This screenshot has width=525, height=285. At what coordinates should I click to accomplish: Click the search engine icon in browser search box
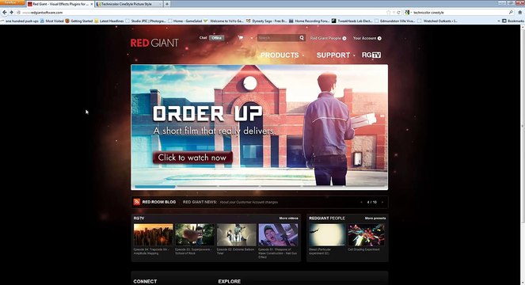pyautogui.click(x=407, y=13)
